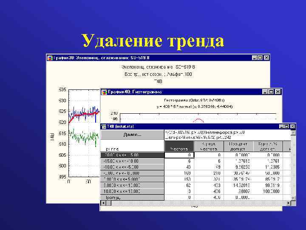Screen dimensions: 306x230
Task: Click cumulative percent cell 100.0000
Action: tap(268, 191)
